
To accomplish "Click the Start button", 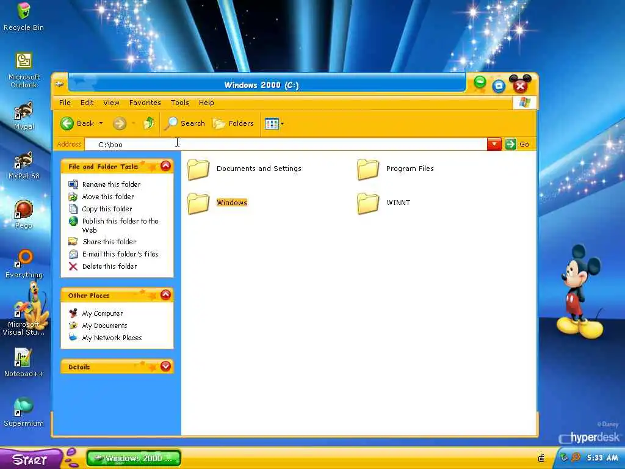I will pyautogui.click(x=31, y=459).
